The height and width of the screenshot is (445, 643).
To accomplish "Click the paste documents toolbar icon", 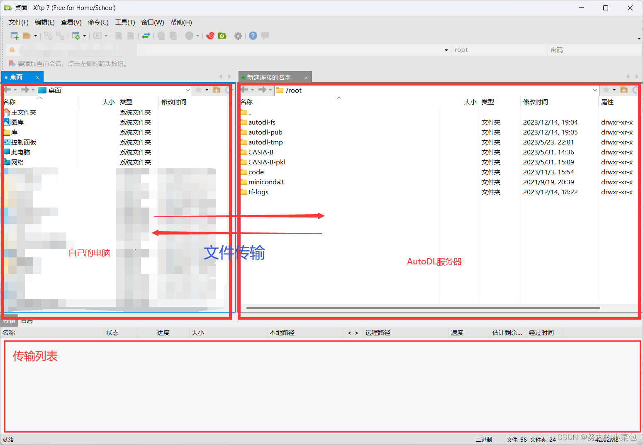I will click(x=173, y=36).
